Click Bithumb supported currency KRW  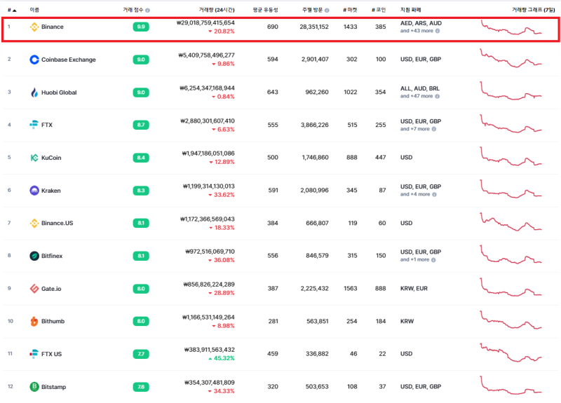pos(407,322)
